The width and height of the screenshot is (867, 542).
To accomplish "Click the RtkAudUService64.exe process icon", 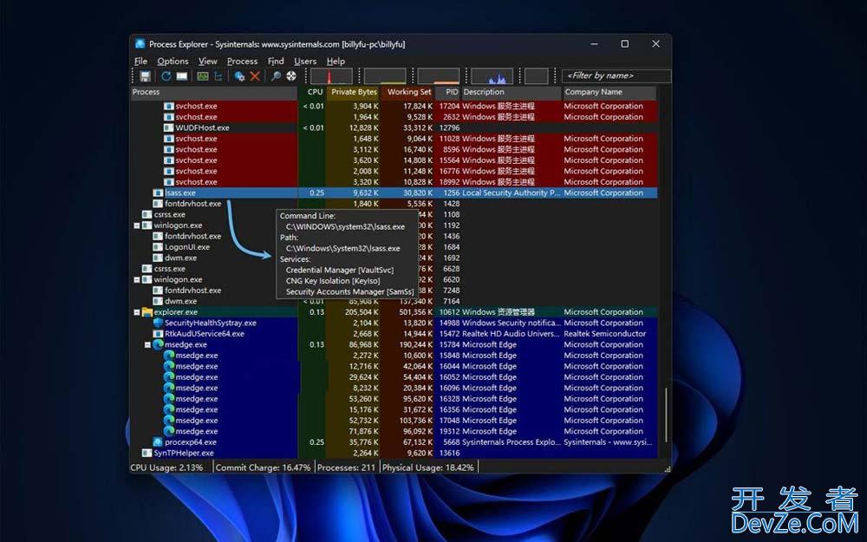I will (158, 334).
